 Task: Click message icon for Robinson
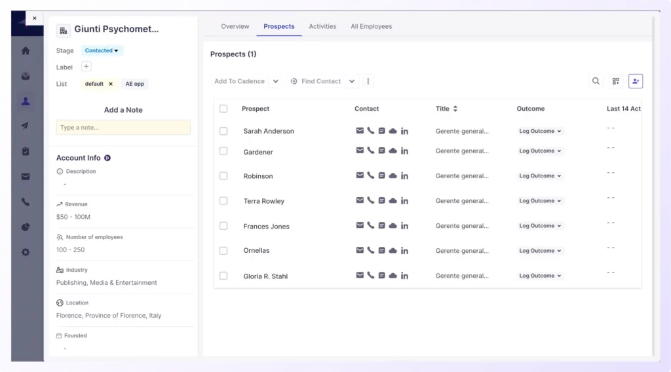coord(382,176)
